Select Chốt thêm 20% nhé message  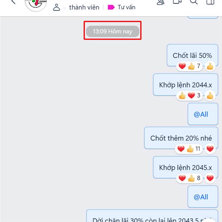(x=181, y=138)
